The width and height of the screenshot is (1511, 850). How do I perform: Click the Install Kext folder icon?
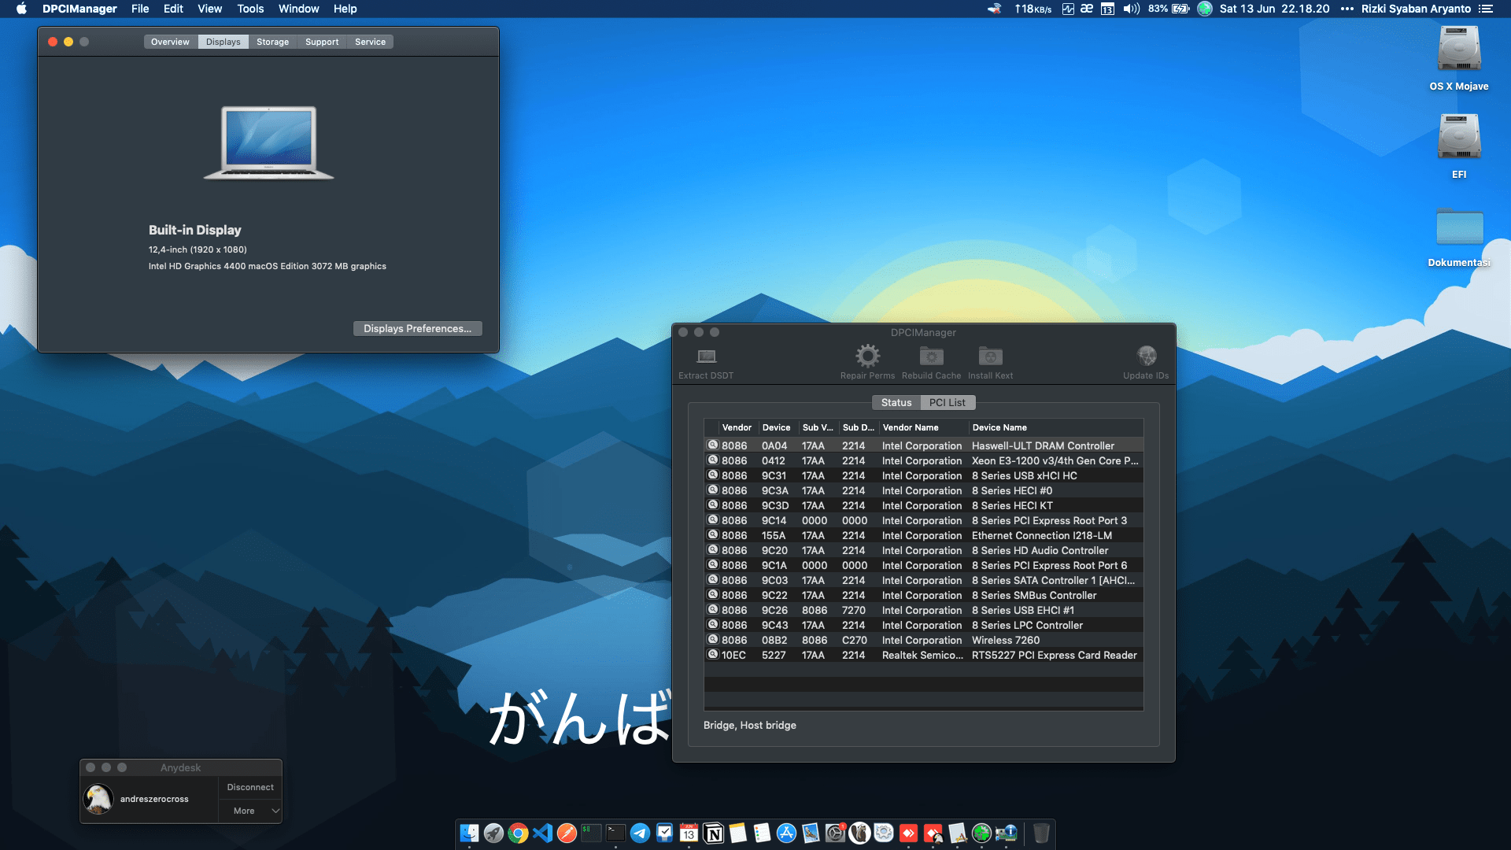(x=990, y=357)
